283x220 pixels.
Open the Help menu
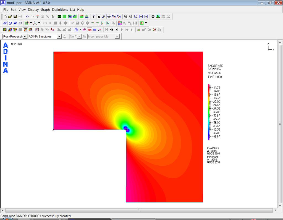(x=80, y=10)
